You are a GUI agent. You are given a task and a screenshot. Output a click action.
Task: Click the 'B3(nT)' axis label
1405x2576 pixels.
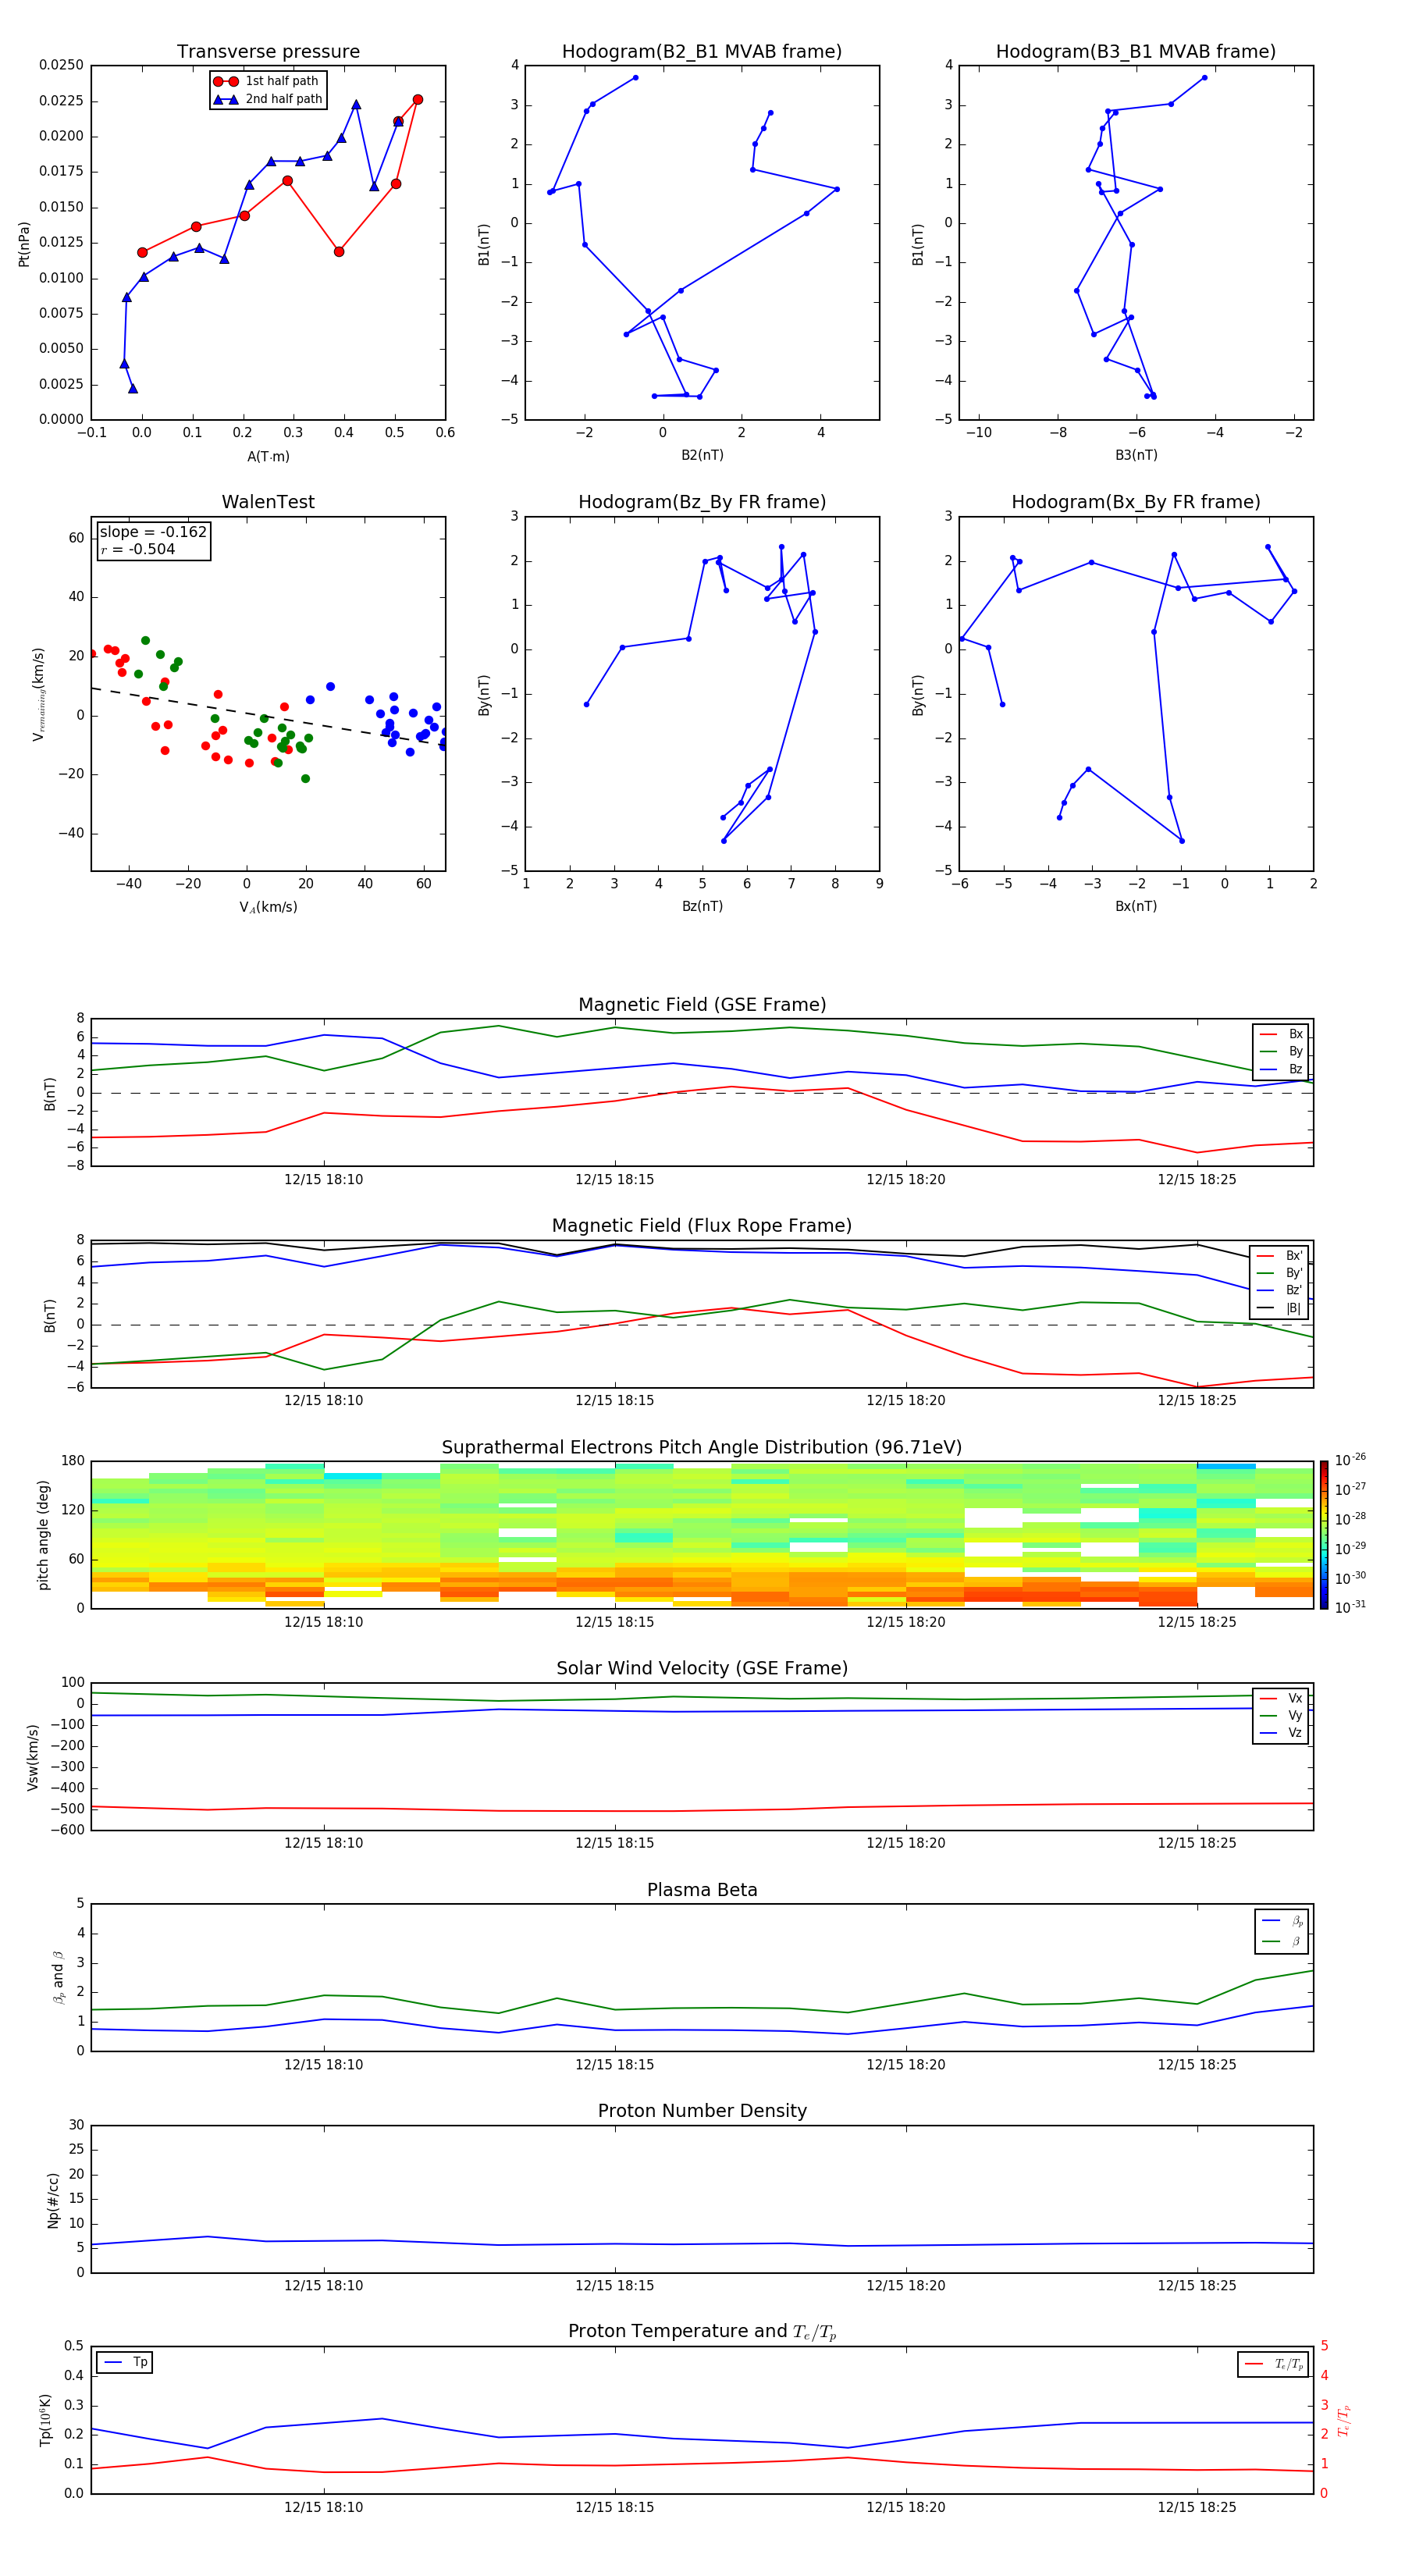(x=1136, y=455)
